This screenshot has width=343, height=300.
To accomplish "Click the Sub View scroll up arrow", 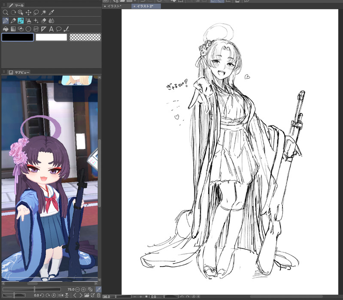I will pyautogui.click(x=100, y=77).
